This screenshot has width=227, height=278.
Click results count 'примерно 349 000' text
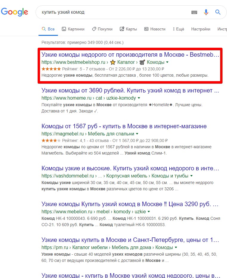point(85,43)
